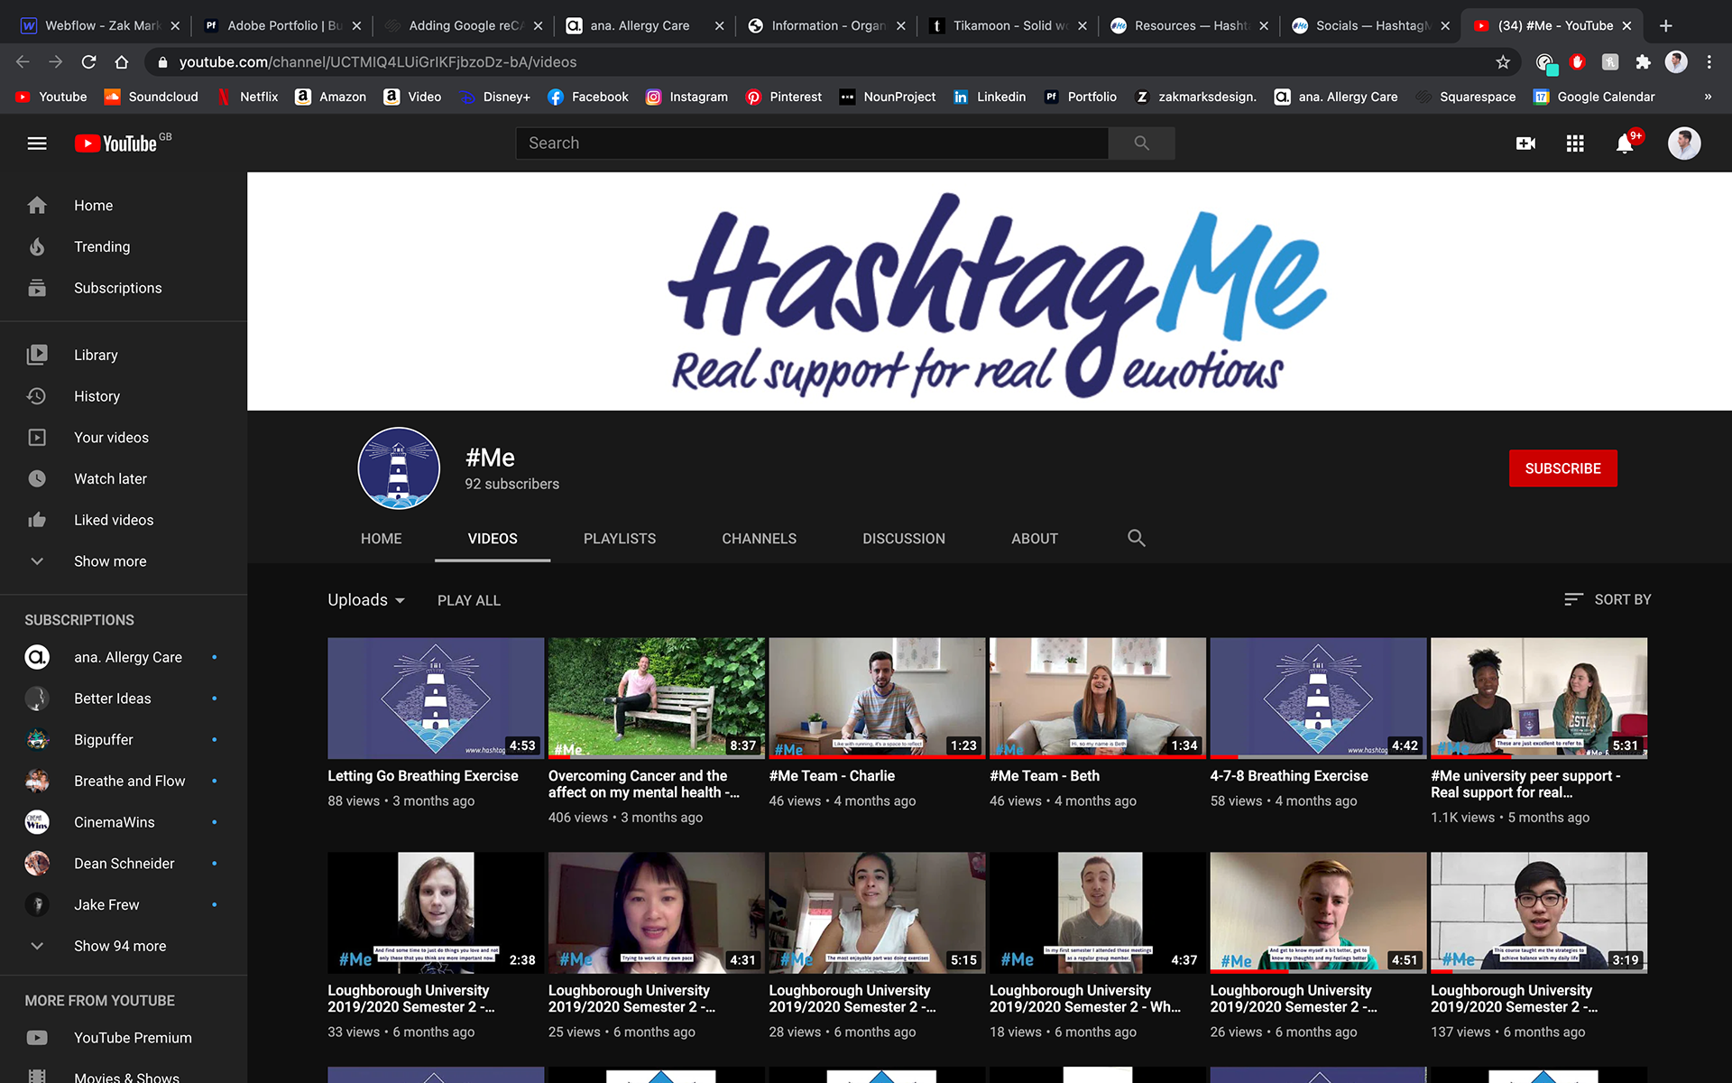Open the YouTube apps grid icon
The width and height of the screenshot is (1732, 1083).
[1575, 143]
